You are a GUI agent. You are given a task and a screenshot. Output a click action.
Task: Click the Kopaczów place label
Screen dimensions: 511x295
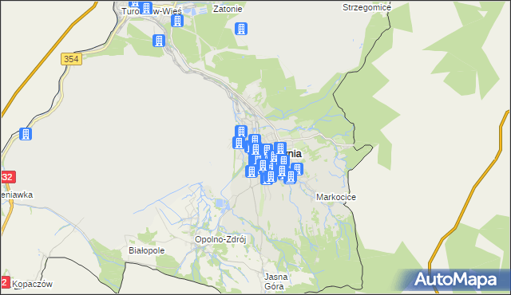(33, 284)
